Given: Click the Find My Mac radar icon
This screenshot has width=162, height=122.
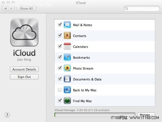Looking at the screenshot, I should pyautogui.click(x=67, y=101).
